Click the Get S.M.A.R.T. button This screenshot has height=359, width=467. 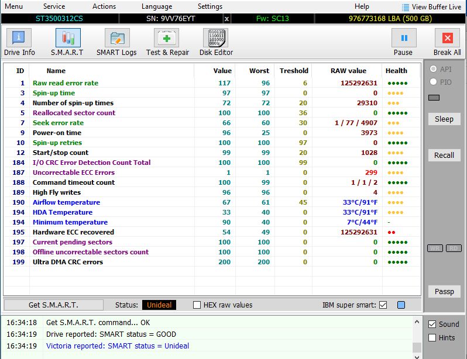coord(54,305)
